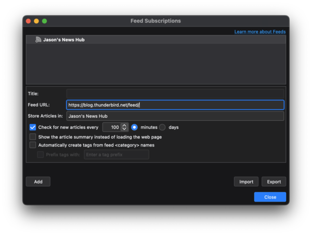The width and height of the screenshot is (312, 235).
Task: Enable Automatically create tags from feed category
Action: click(x=33, y=145)
